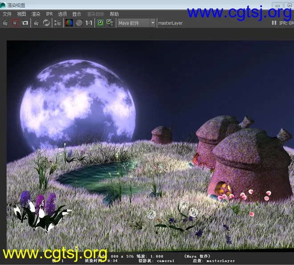The width and height of the screenshot is (294, 265).
Task: Click the Maya render view window icon
Action: (x=3, y=5)
